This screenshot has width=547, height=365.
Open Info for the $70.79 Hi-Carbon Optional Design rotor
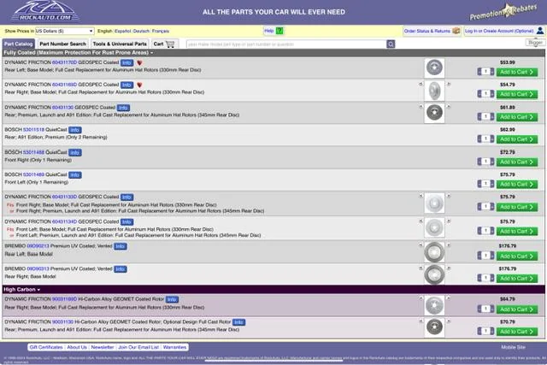[238, 322]
